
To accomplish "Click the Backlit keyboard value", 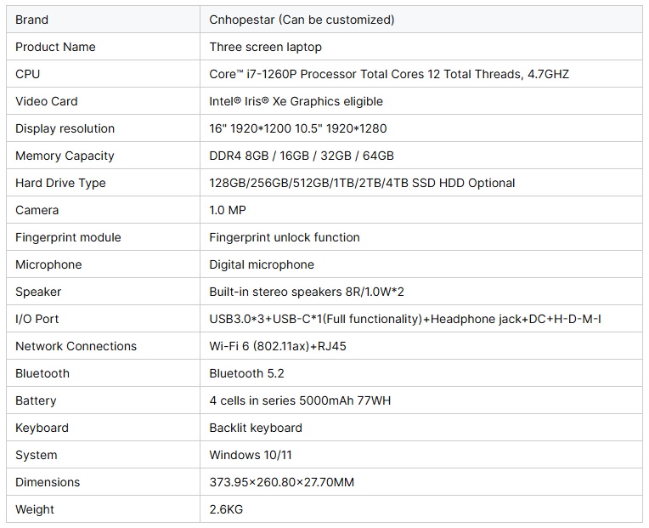I will tap(255, 428).
